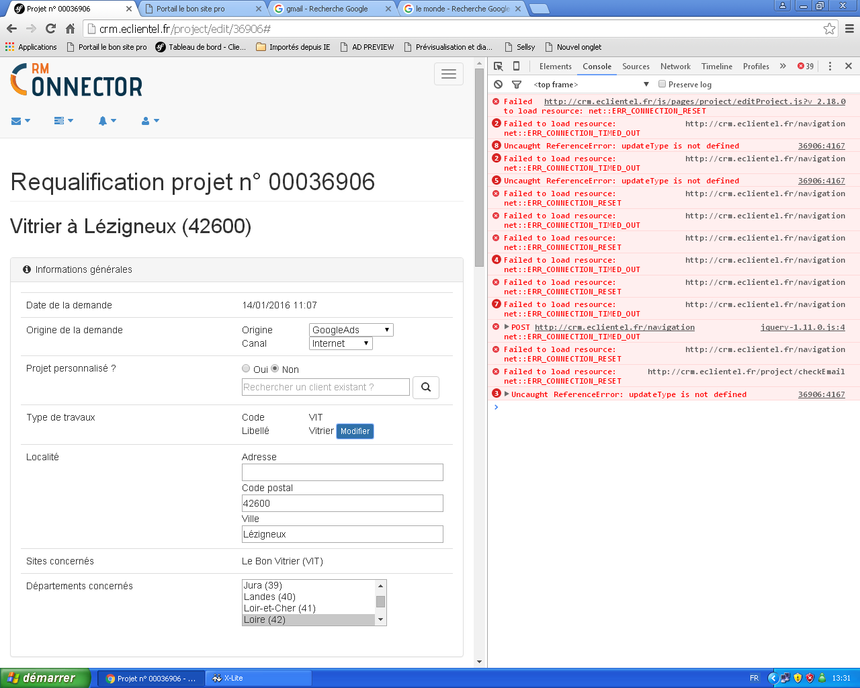Click the Informations générales info icon

[x=27, y=269]
